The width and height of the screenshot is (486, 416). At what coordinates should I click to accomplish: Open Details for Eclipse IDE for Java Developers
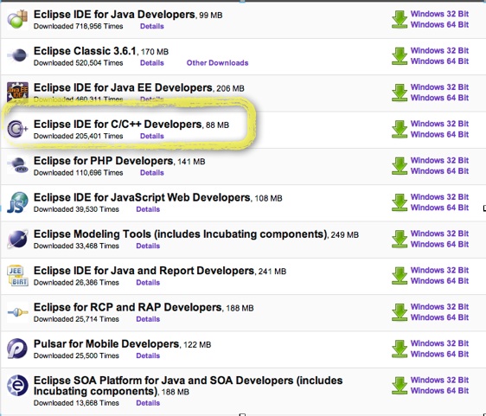tap(152, 26)
